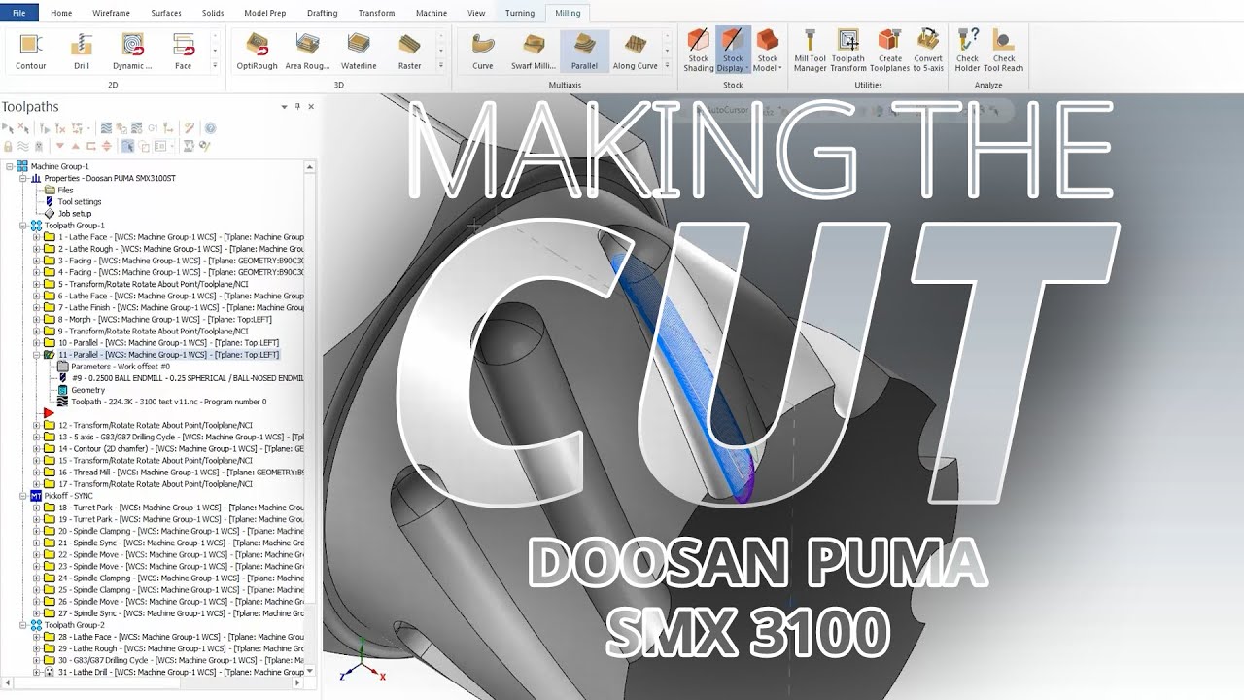
Task: Open the Machine ribbon tab
Action: 432,13
